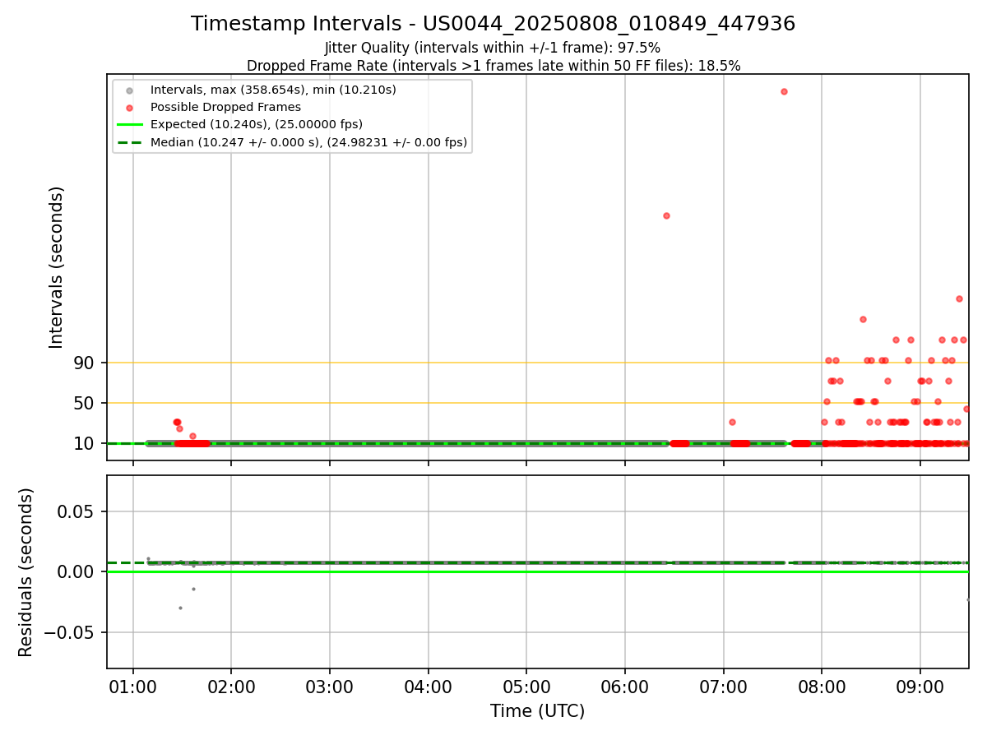The image size is (987, 740).
Task: Click the gray marker icon in the legend
Action: [129, 90]
